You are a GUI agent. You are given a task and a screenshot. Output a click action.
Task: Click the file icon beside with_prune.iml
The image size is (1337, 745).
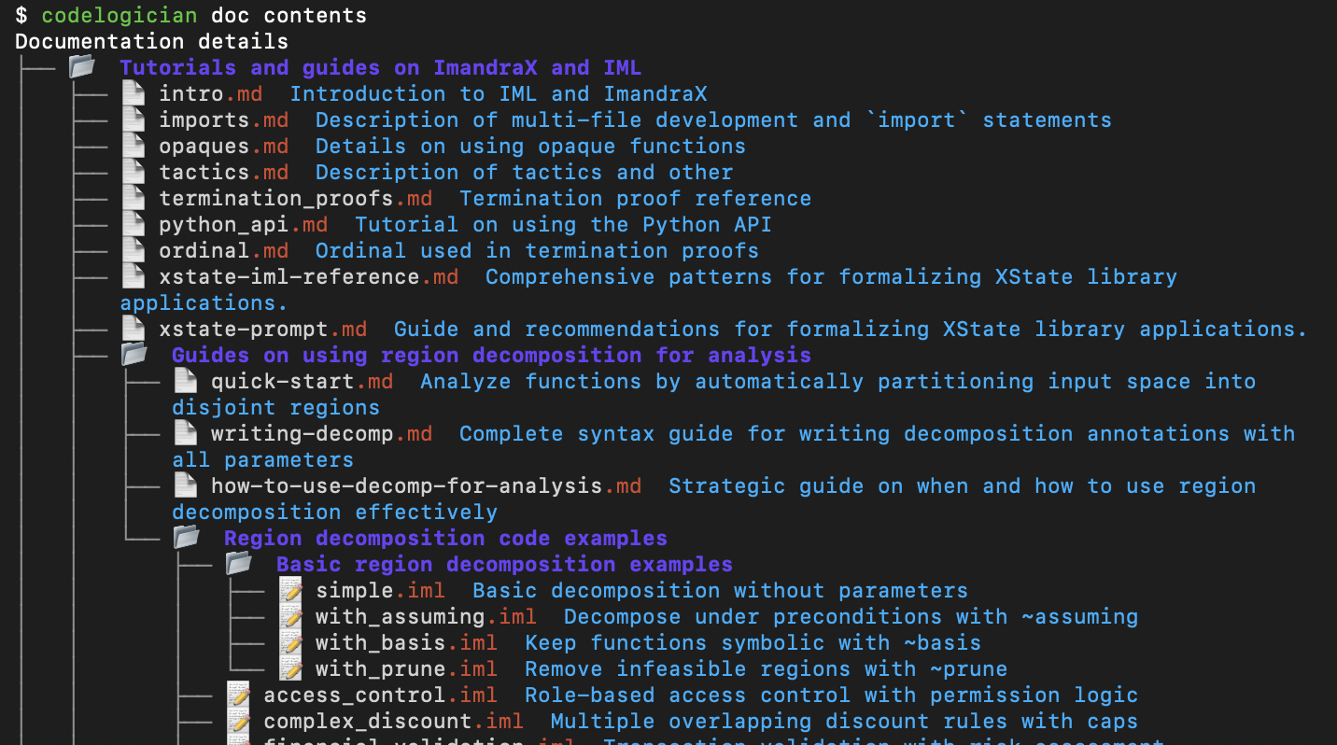point(289,668)
